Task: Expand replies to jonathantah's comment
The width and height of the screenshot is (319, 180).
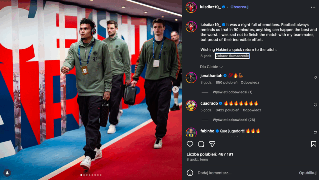Action: 232,92
